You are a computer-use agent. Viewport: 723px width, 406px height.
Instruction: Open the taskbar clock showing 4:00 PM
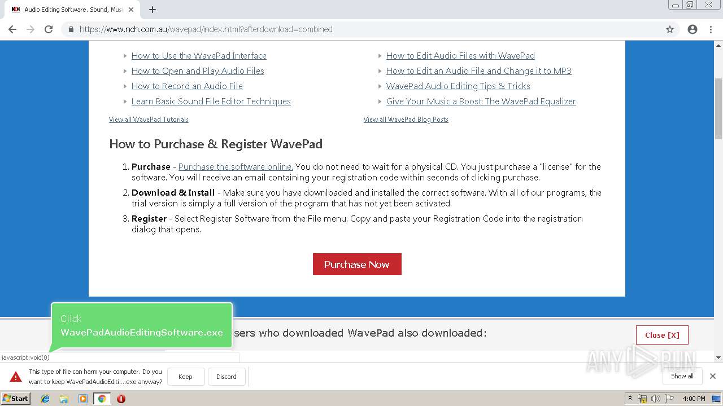tap(694, 399)
